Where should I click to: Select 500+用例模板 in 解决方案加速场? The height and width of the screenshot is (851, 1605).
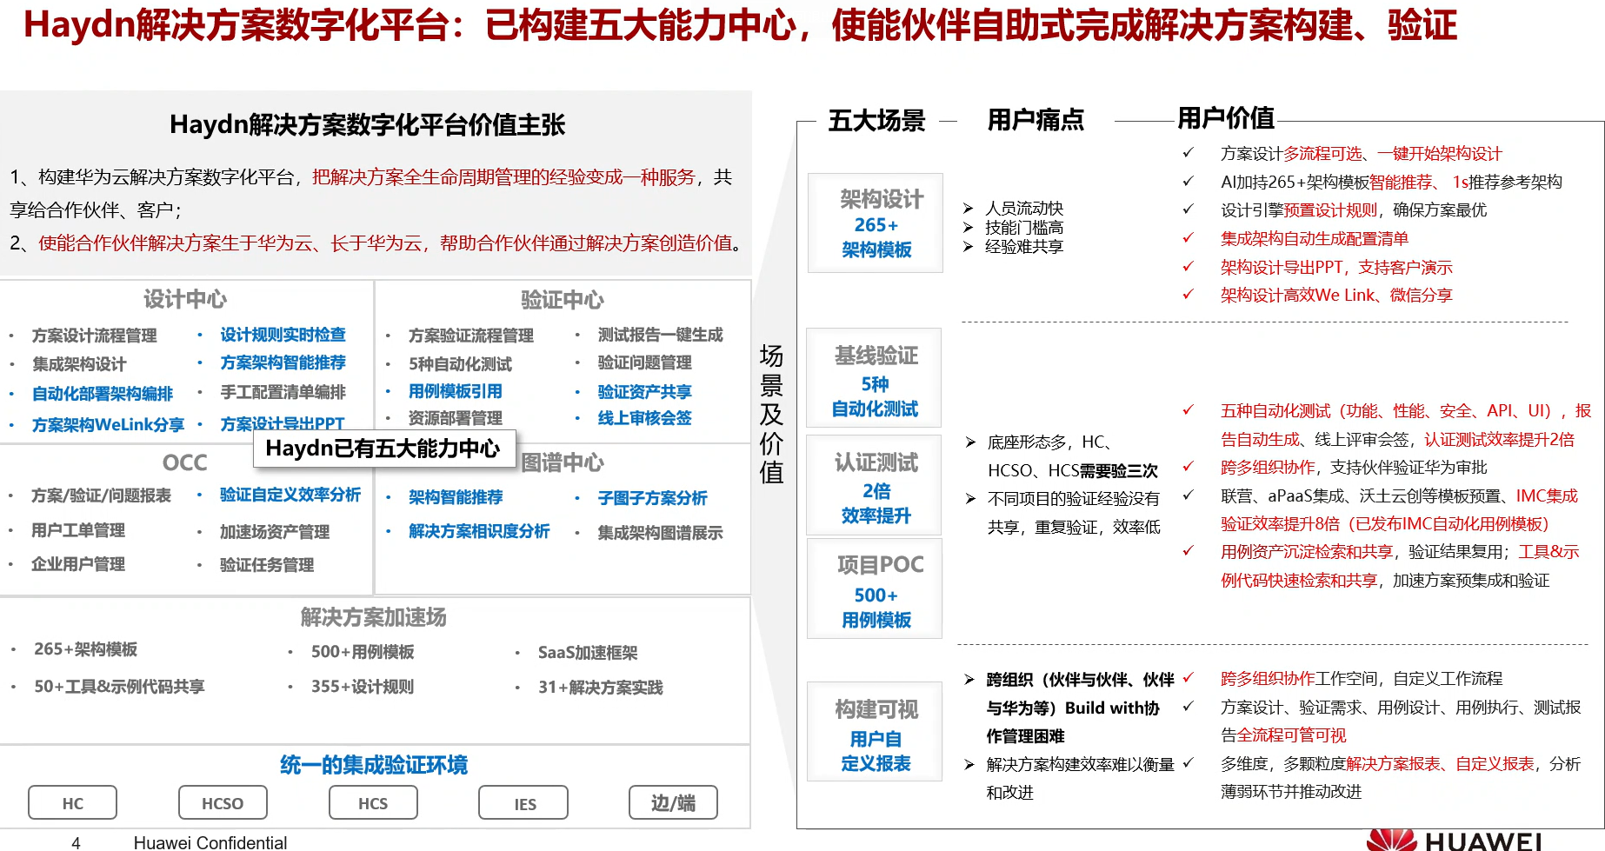coord(363,652)
